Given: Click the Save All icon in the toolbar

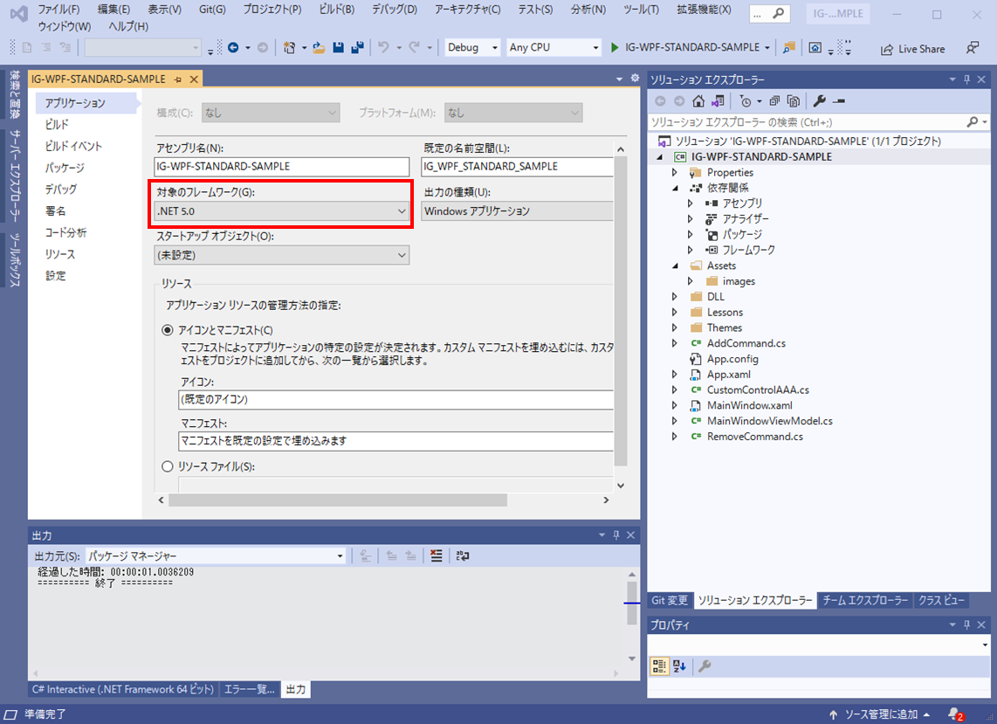Looking at the screenshot, I should (x=357, y=48).
